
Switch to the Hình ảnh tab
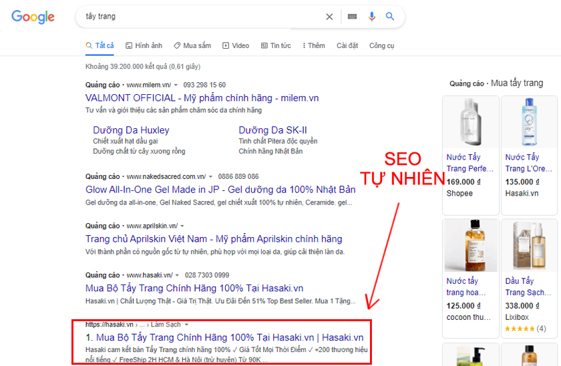pos(144,45)
